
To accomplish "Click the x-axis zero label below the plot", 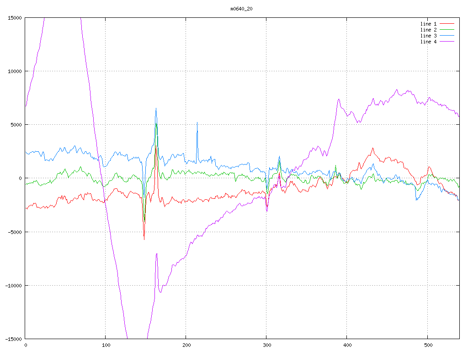I will 26,346.
